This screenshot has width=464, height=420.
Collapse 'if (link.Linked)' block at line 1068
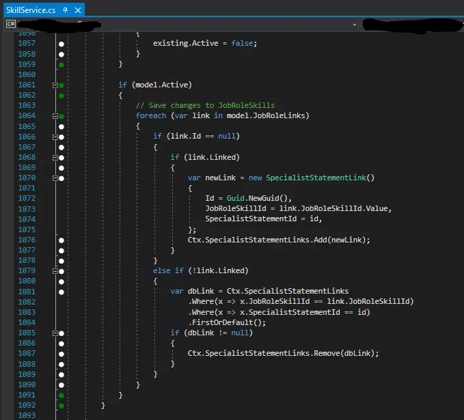tap(55, 158)
